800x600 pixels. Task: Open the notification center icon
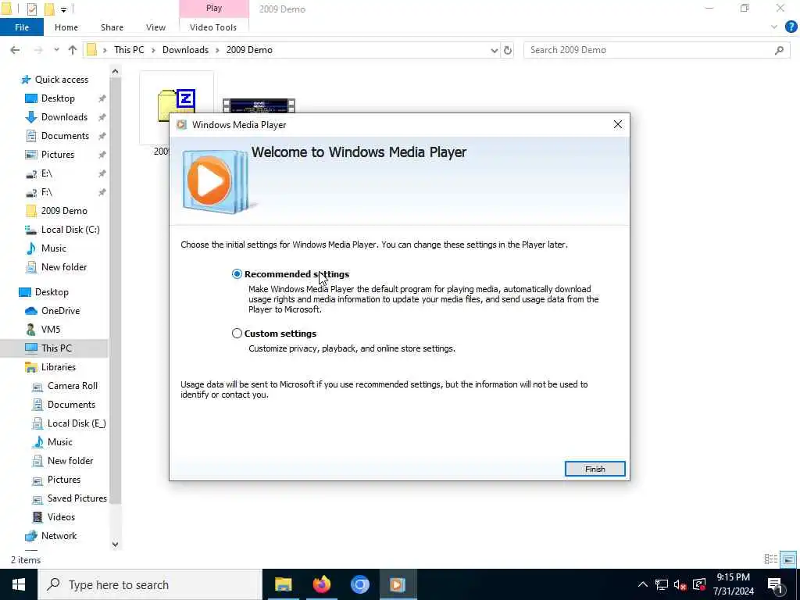coord(776,584)
